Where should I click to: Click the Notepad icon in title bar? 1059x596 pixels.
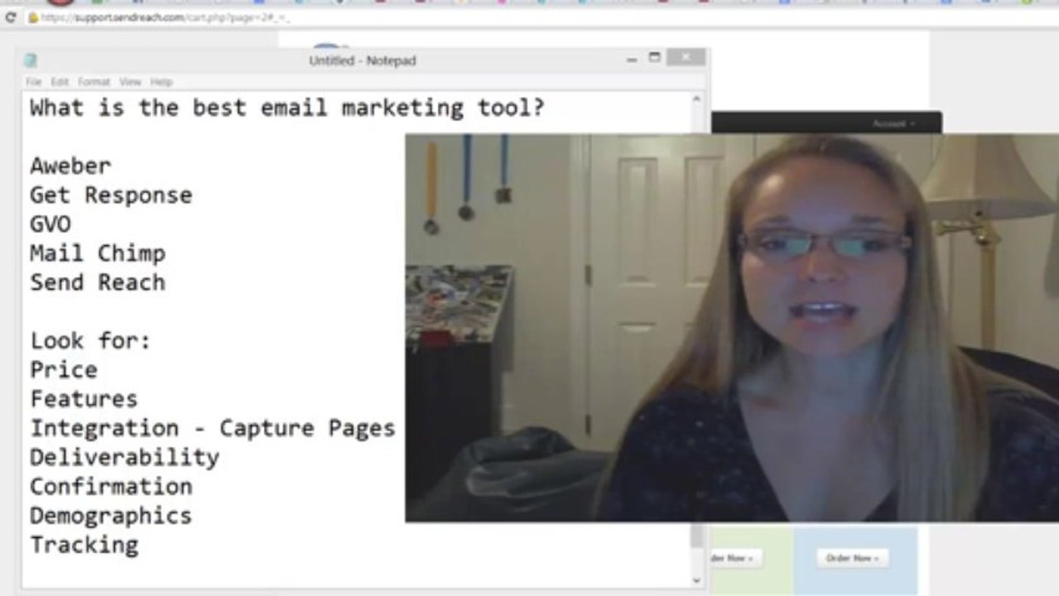31,60
